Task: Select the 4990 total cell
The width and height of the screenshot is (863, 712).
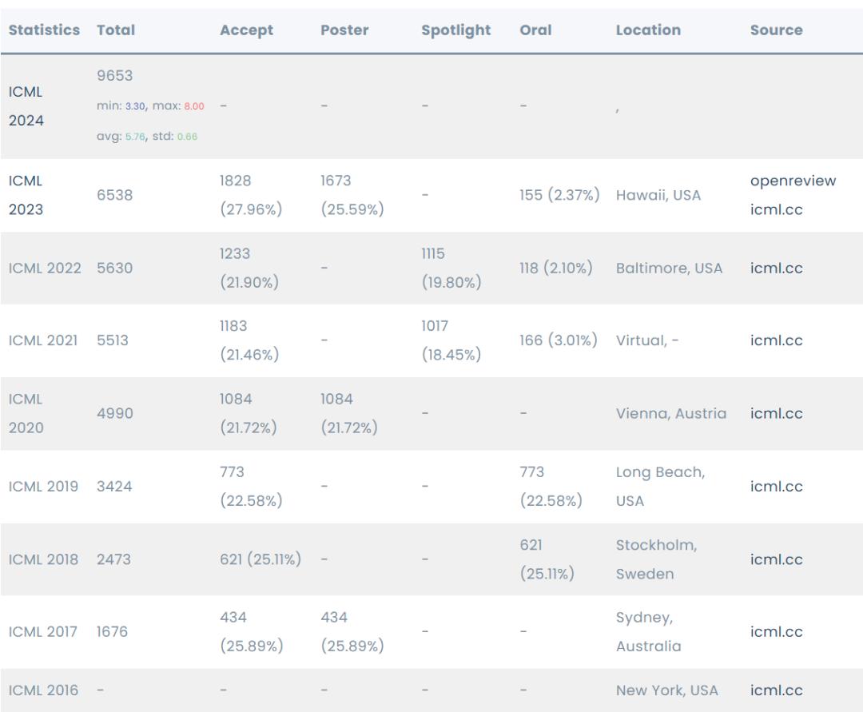Action: pos(114,413)
